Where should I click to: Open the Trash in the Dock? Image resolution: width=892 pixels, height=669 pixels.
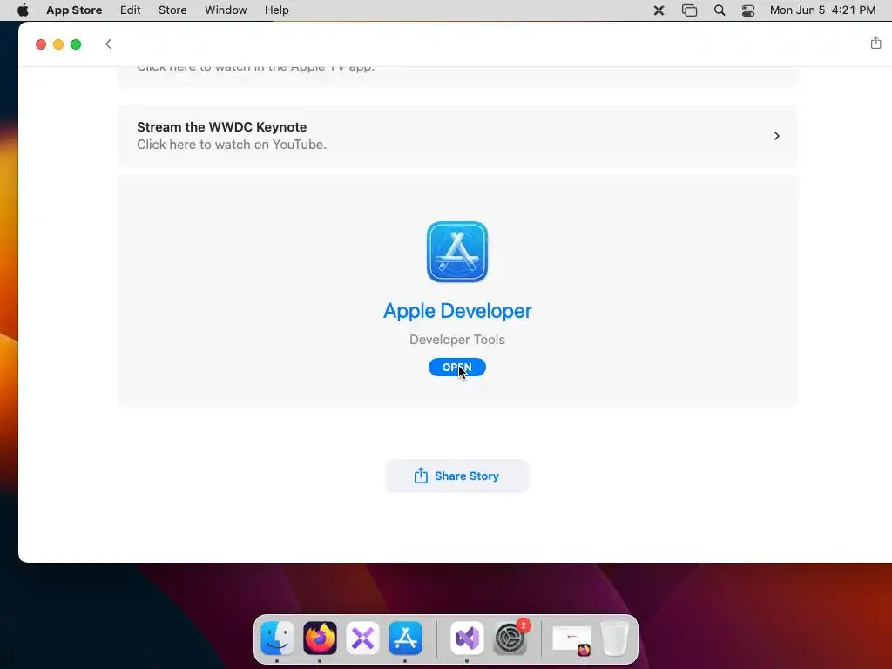click(x=614, y=638)
